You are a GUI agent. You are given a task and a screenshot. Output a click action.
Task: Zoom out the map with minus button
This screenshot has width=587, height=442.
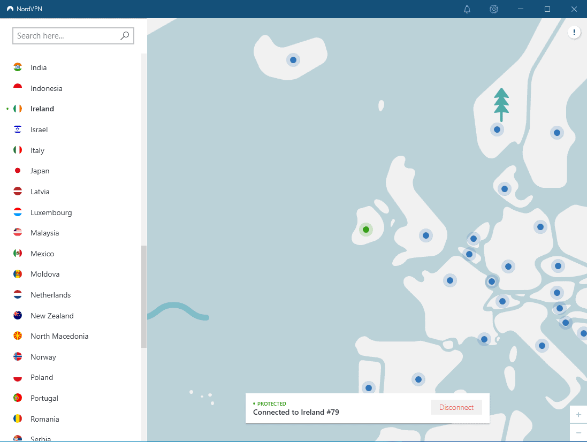(x=578, y=432)
